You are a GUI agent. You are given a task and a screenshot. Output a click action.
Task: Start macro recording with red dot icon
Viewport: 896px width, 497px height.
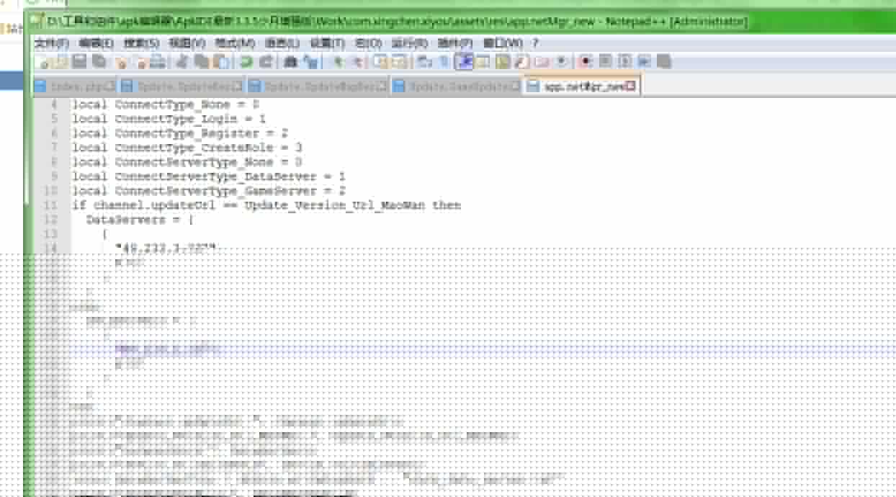point(585,62)
